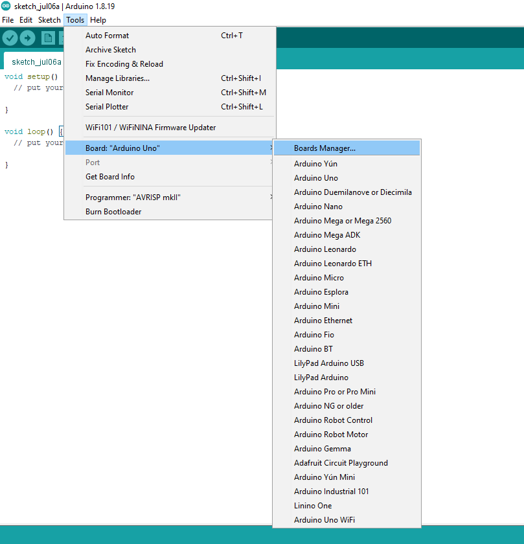Open the Sketch menu
Image resolution: width=524 pixels, height=544 pixels.
[49, 20]
